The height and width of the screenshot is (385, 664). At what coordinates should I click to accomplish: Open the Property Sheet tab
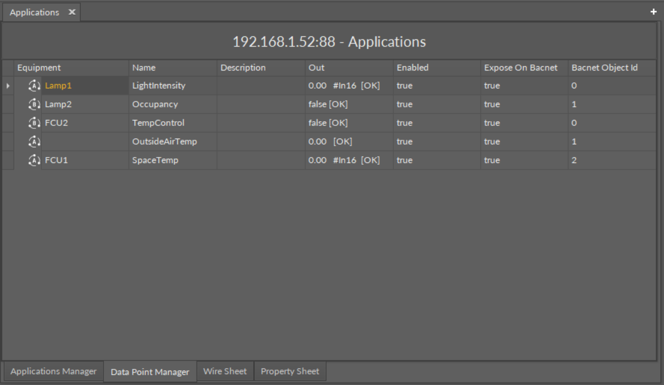(290, 371)
